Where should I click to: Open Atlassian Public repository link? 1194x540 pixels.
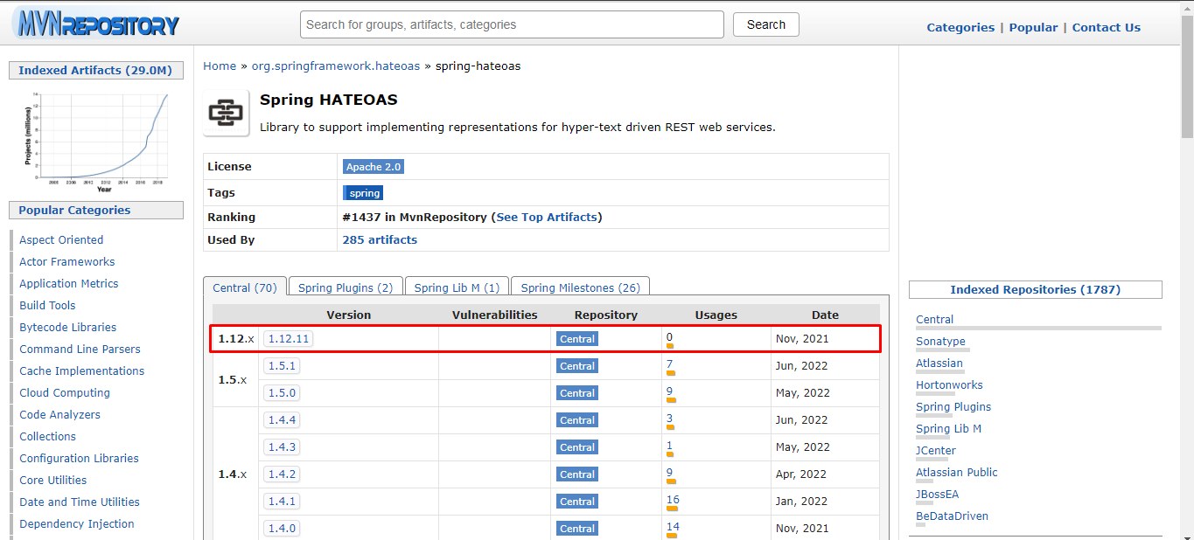click(x=957, y=473)
